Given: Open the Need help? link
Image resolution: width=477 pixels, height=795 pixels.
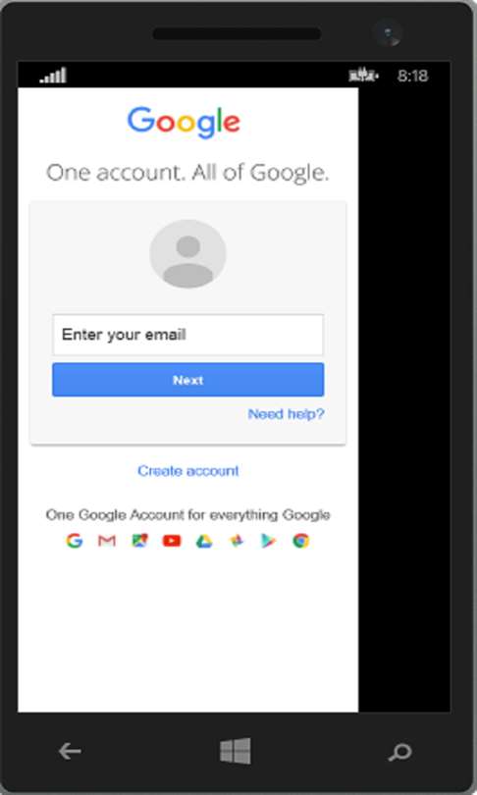Looking at the screenshot, I should pyautogui.click(x=286, y=414).
